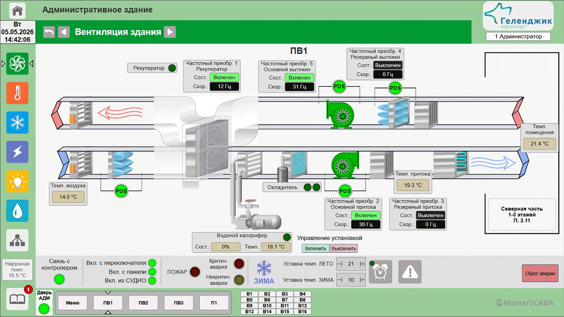The width and height of the screenshot is (564, 317).
Task: Go to next screen arrow beside Вентиляция здания
Action: pyautogui.click(x=170, y=32)
